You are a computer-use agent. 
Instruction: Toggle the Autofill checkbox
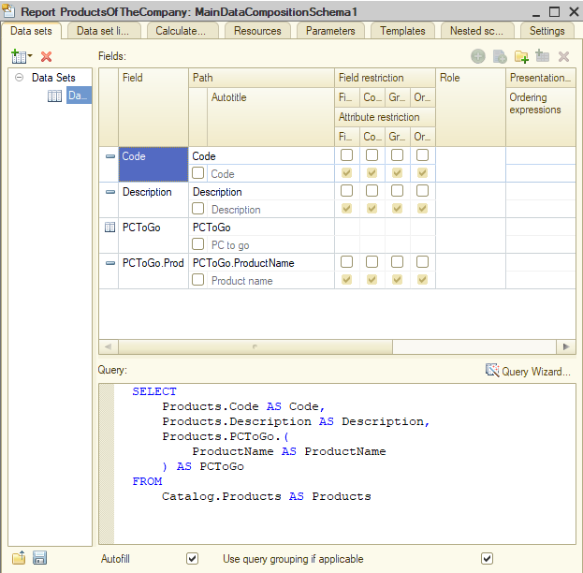tap(192, 559)
